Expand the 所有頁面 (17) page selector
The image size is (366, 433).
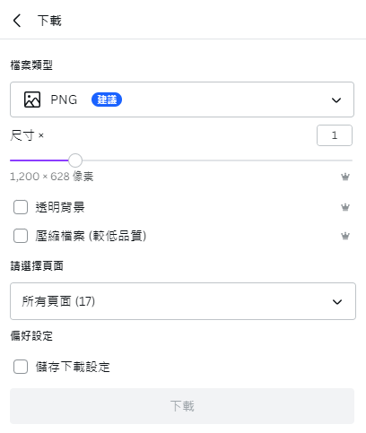pos(183,301)
